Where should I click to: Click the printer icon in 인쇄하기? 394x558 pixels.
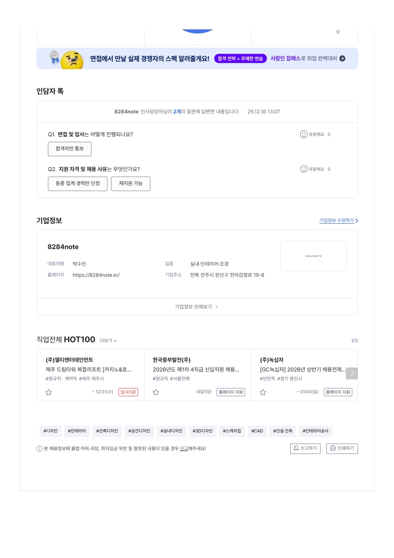(332, 448)
